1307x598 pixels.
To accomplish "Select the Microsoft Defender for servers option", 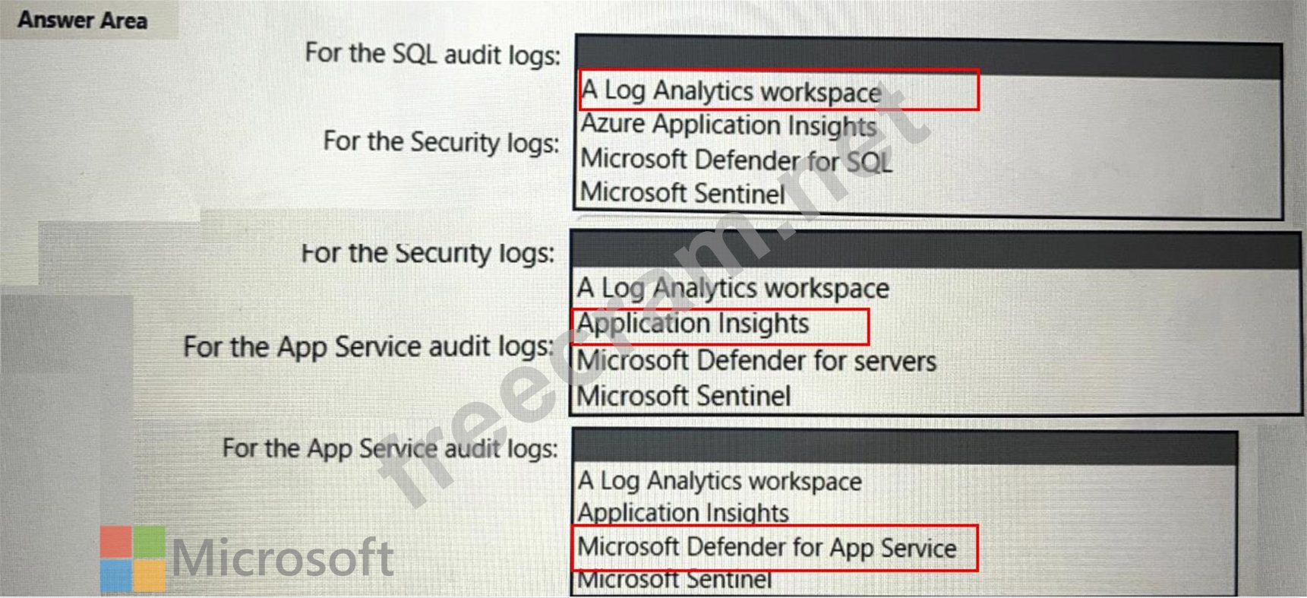I will tap(756, 361).
